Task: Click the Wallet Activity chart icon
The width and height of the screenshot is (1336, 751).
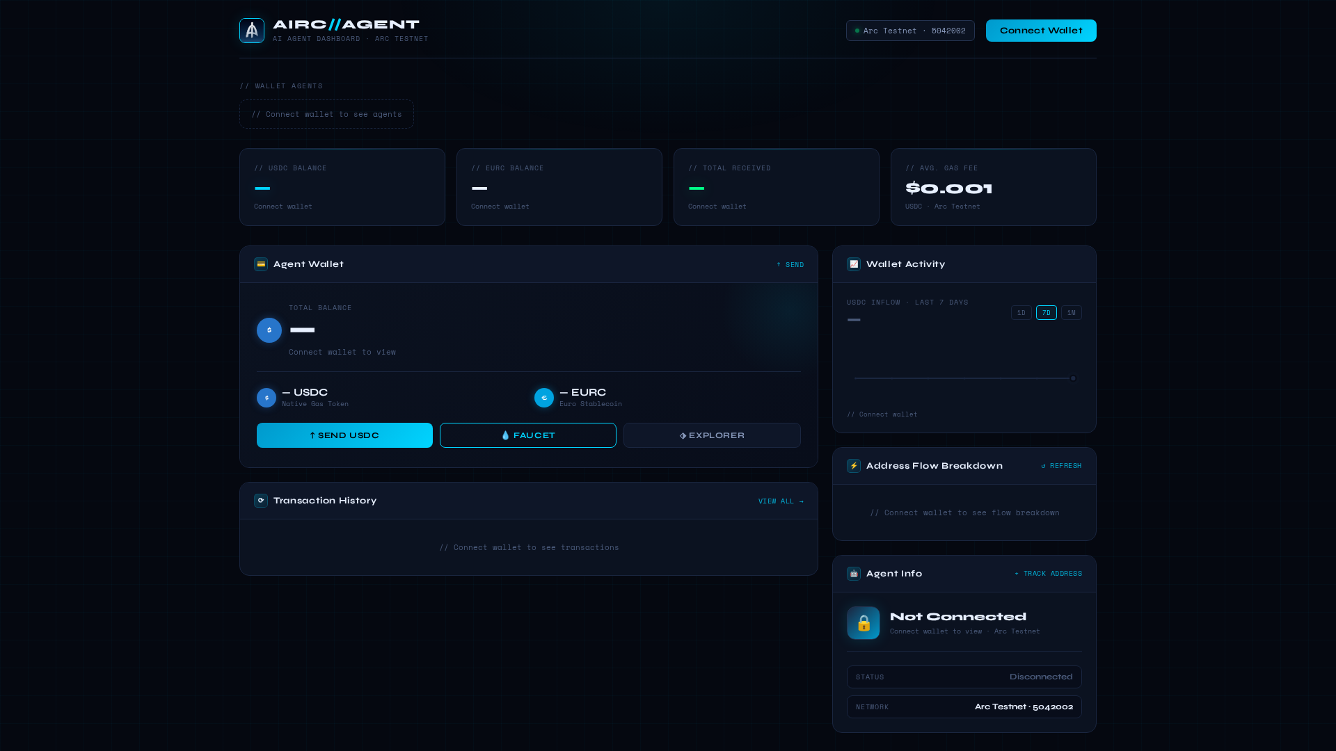Action: (854, 264)
